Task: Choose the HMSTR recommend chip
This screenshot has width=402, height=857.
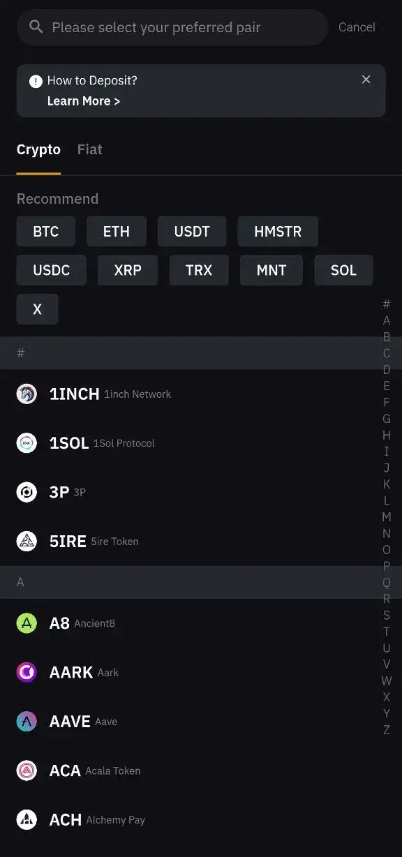Action: pos(278,231)
